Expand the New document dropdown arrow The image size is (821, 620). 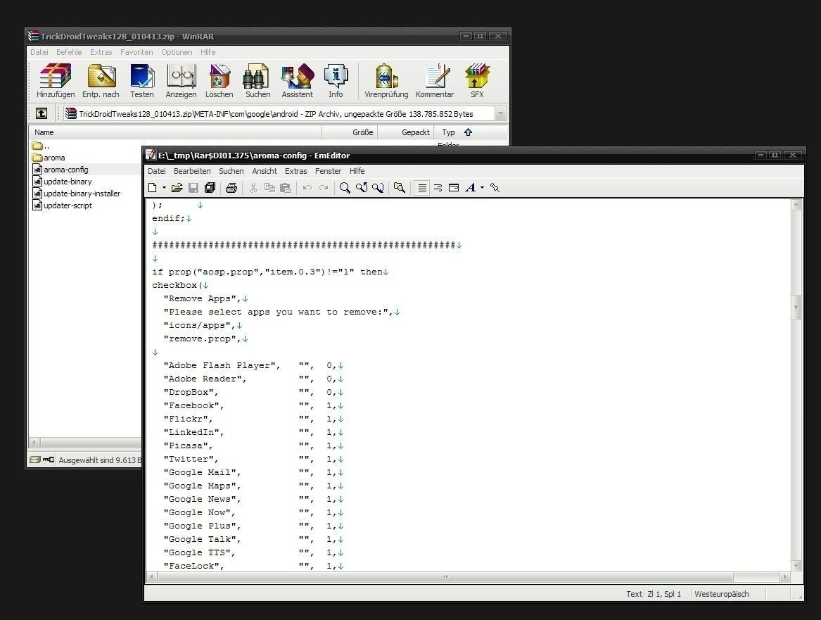[x=164, y=188]
